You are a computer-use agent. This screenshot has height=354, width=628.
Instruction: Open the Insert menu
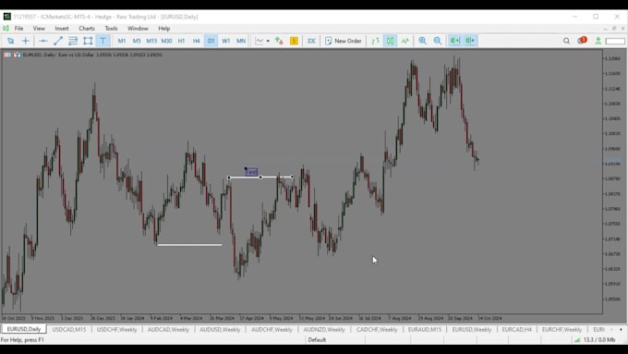[x=62, y=29]
